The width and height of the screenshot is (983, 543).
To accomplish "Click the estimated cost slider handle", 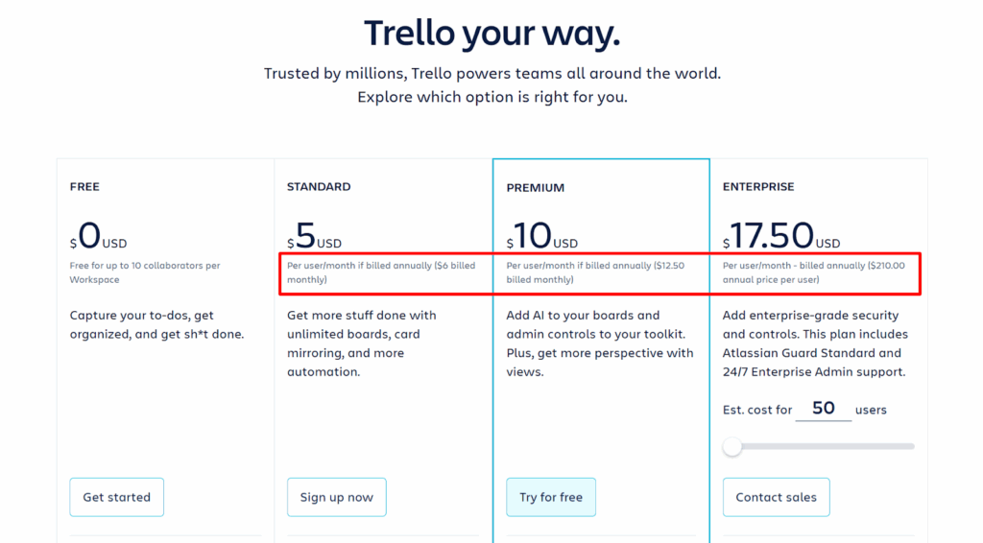I will 732,446.
